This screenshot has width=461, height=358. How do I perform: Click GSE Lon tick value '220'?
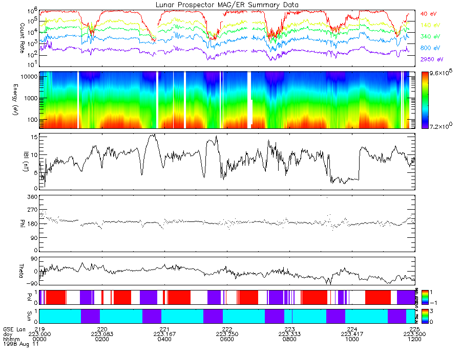(x=102, y=329)
